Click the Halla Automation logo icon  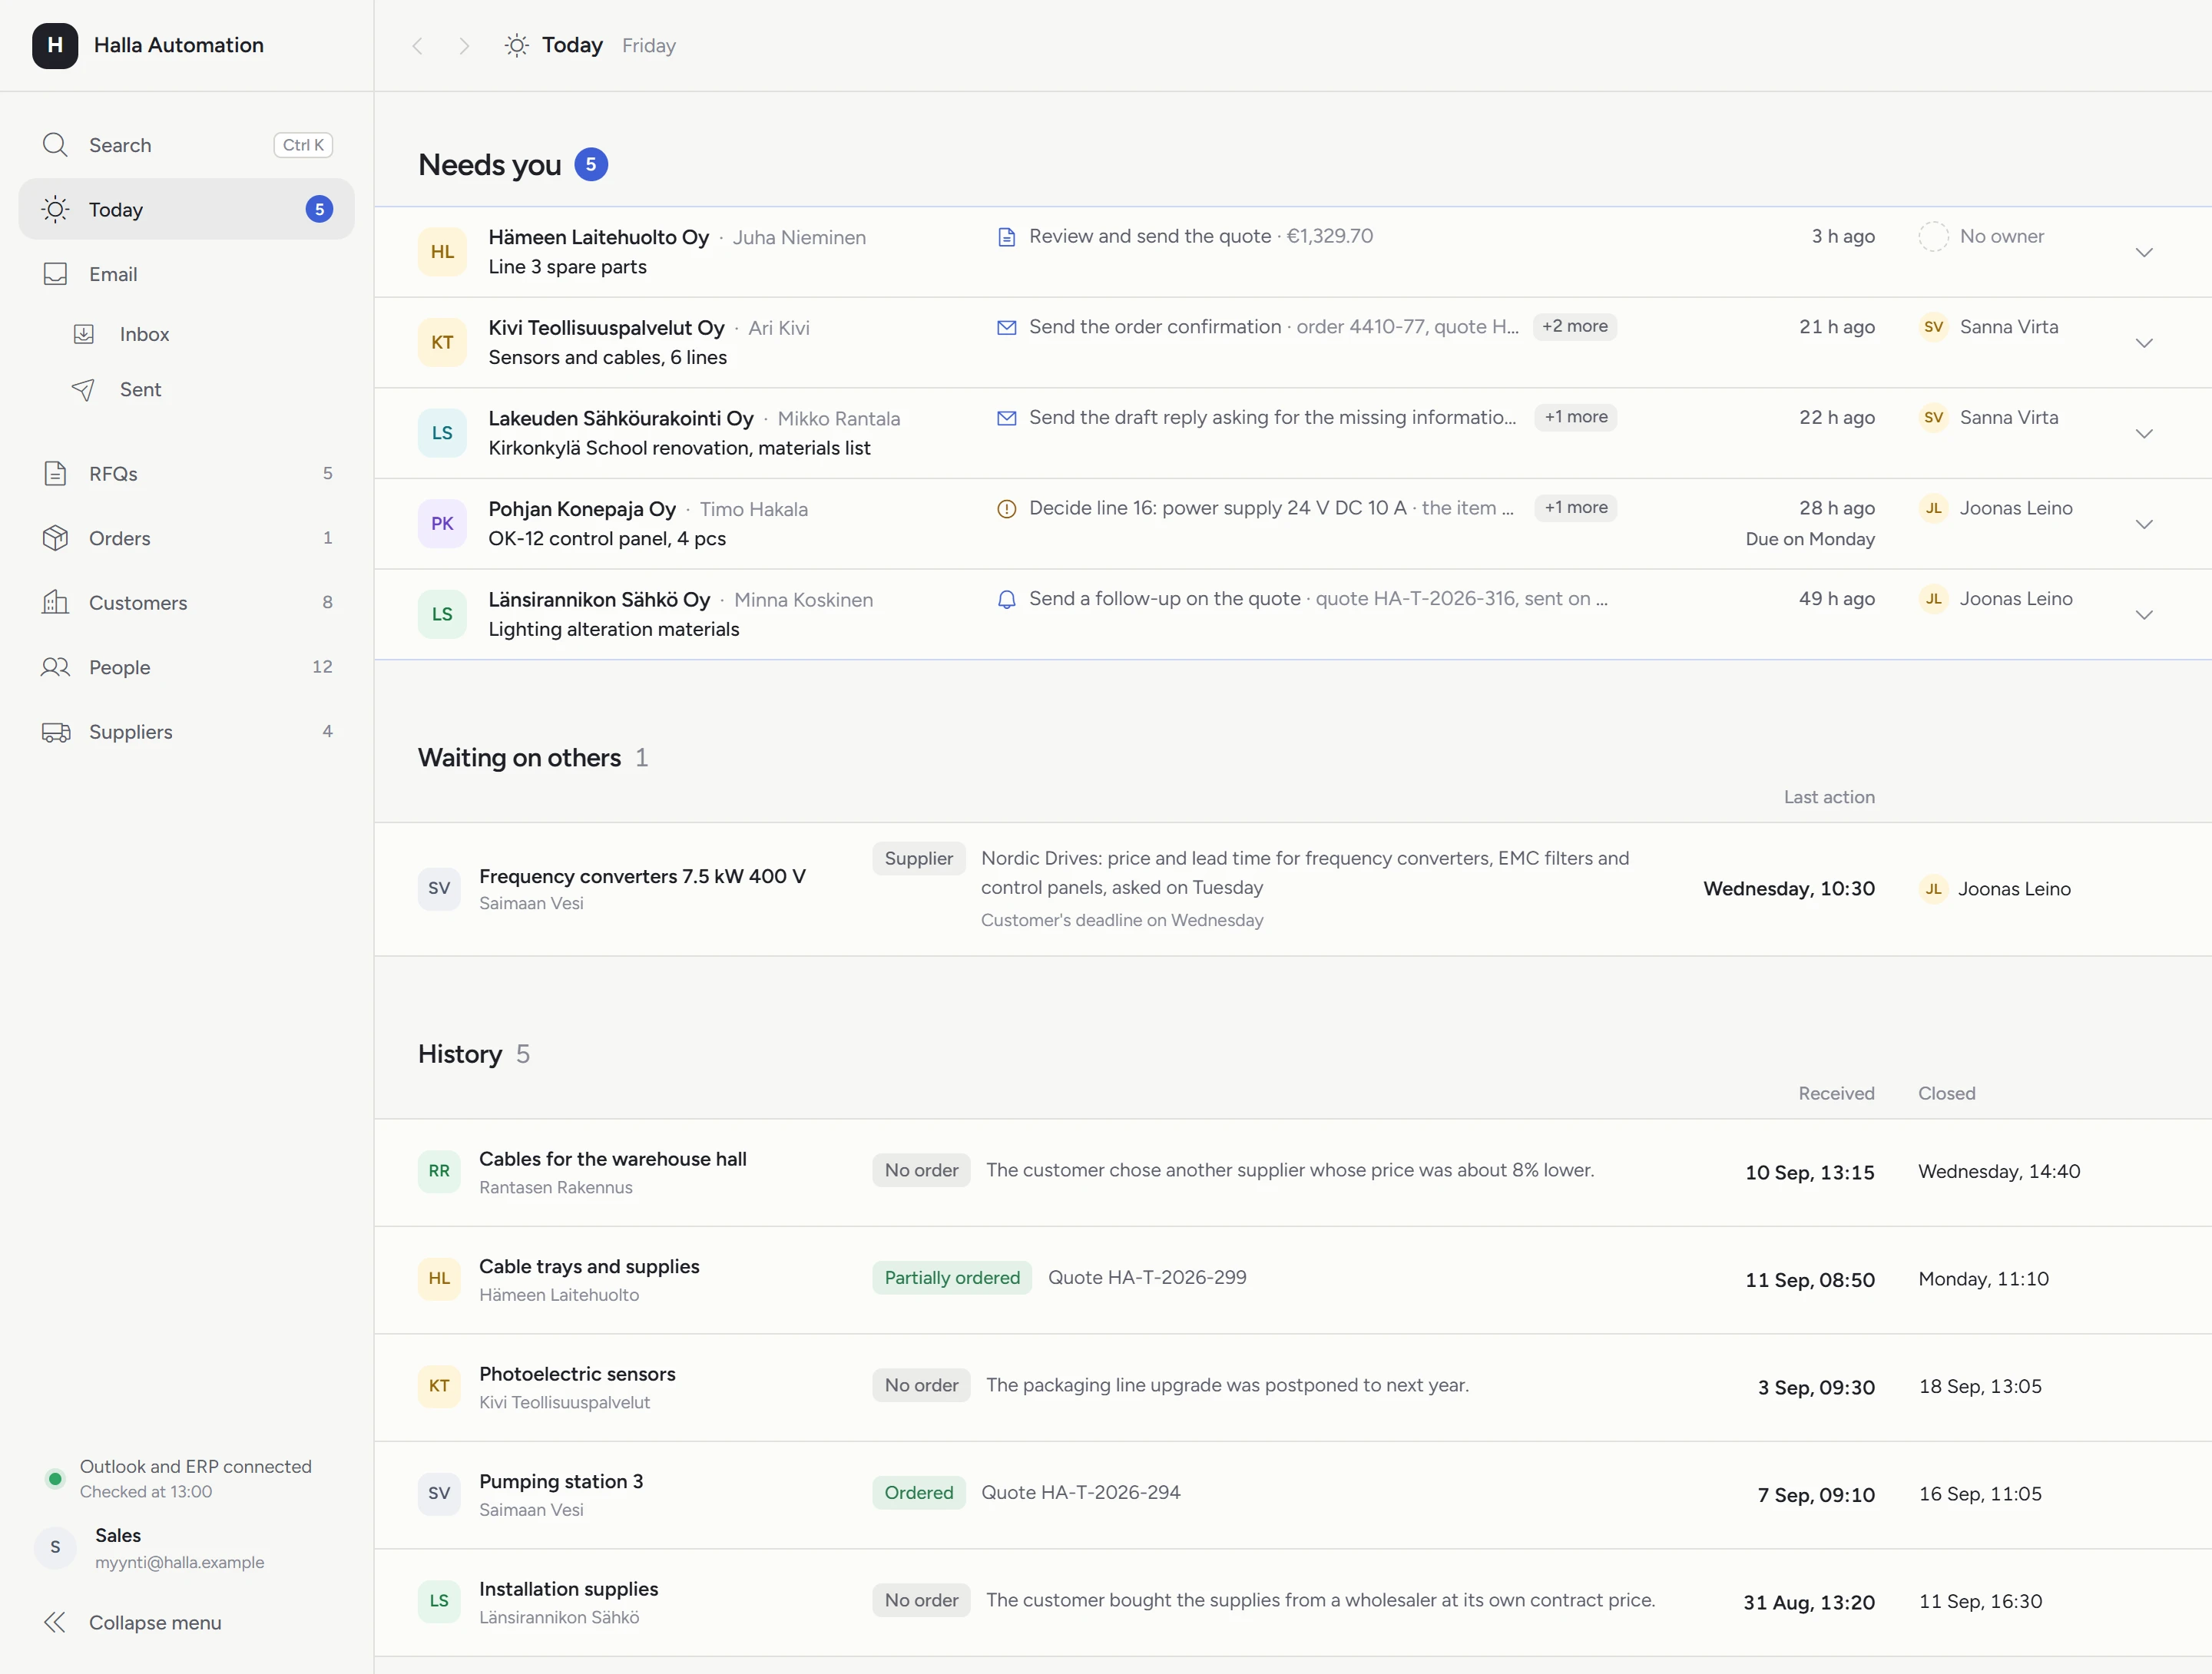[55, 45]
